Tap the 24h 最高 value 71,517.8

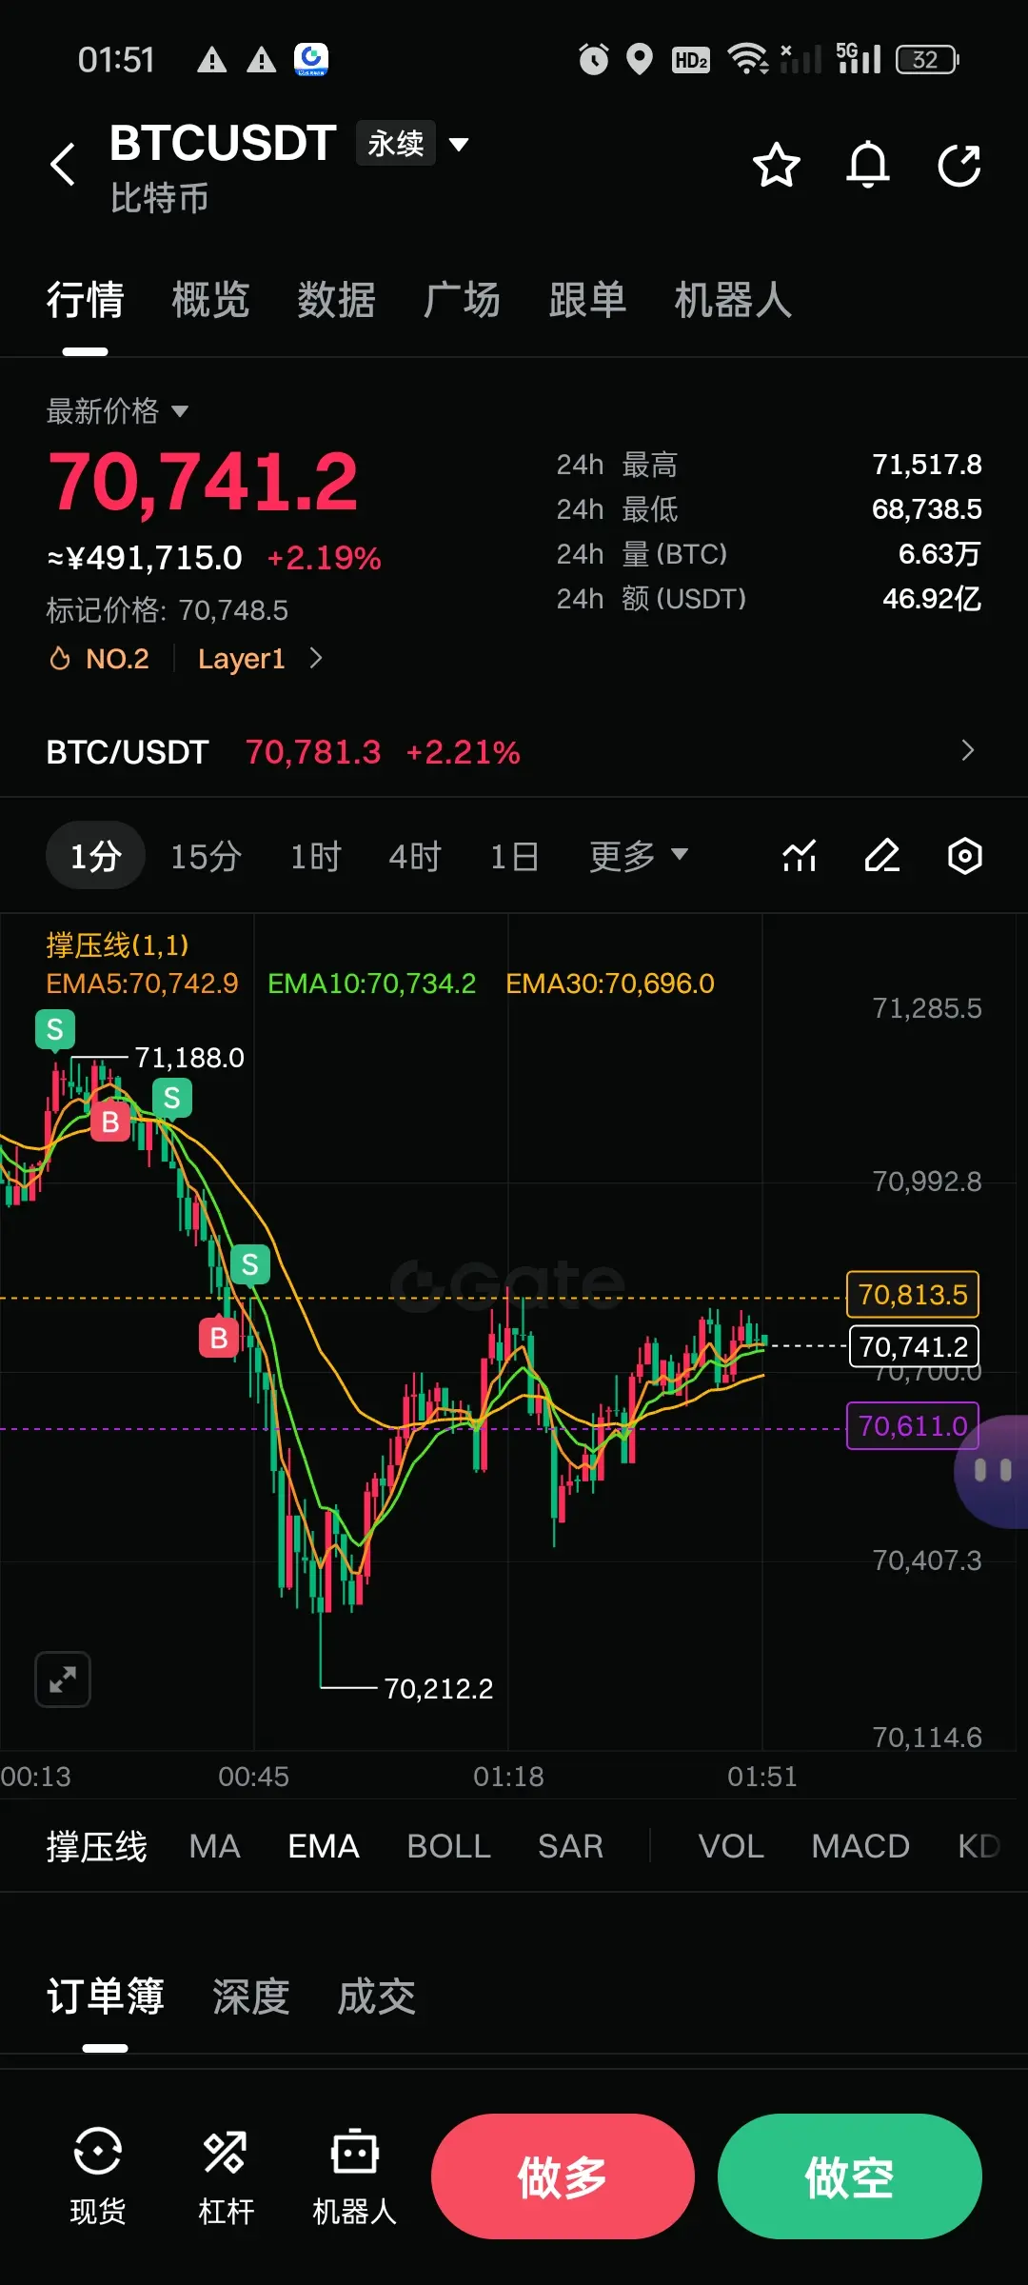[927, 465]
